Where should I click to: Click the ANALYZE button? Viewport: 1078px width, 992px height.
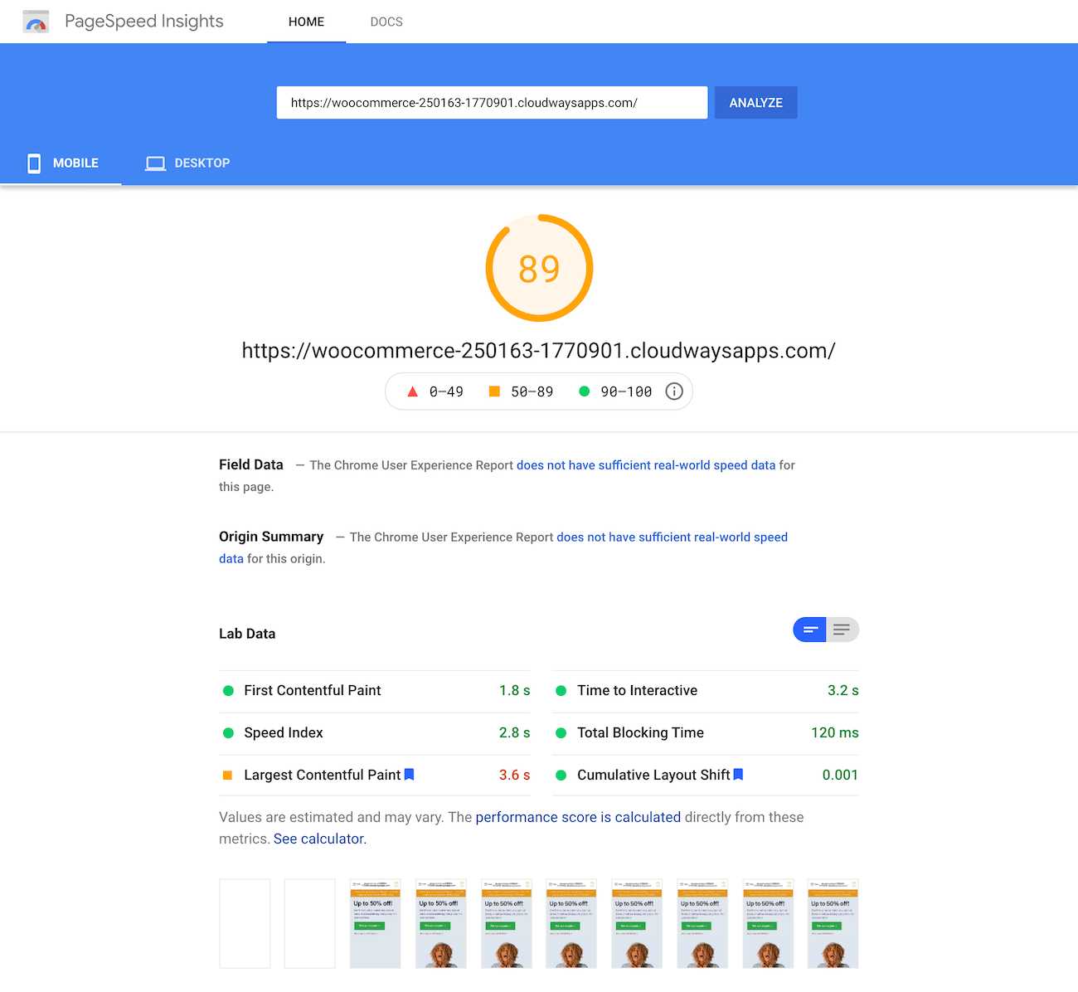(x=755, y=103)
